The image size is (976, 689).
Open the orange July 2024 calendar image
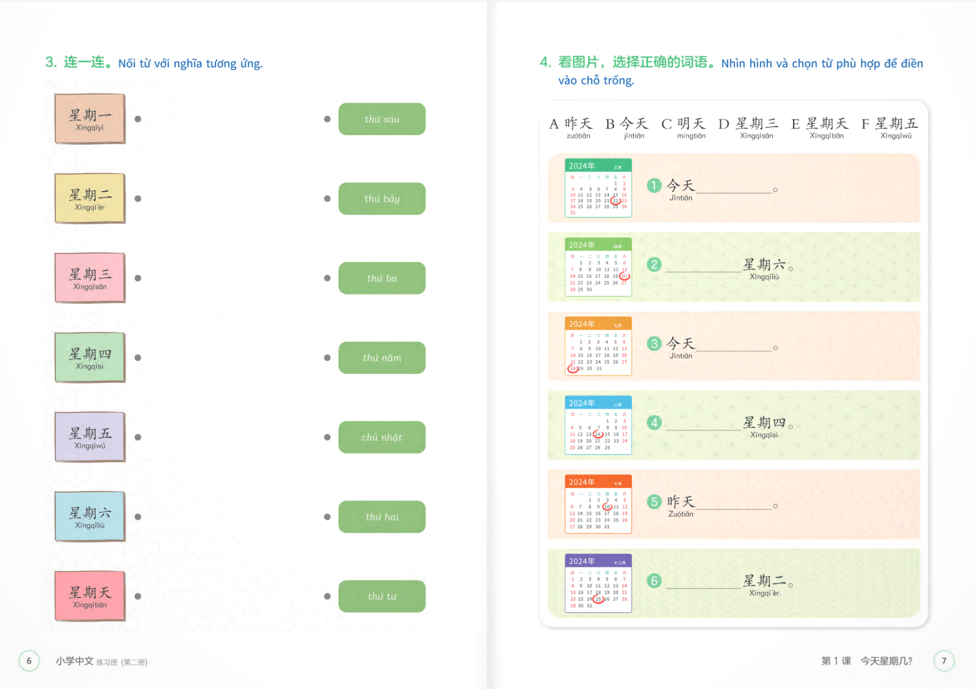(598, 346)
